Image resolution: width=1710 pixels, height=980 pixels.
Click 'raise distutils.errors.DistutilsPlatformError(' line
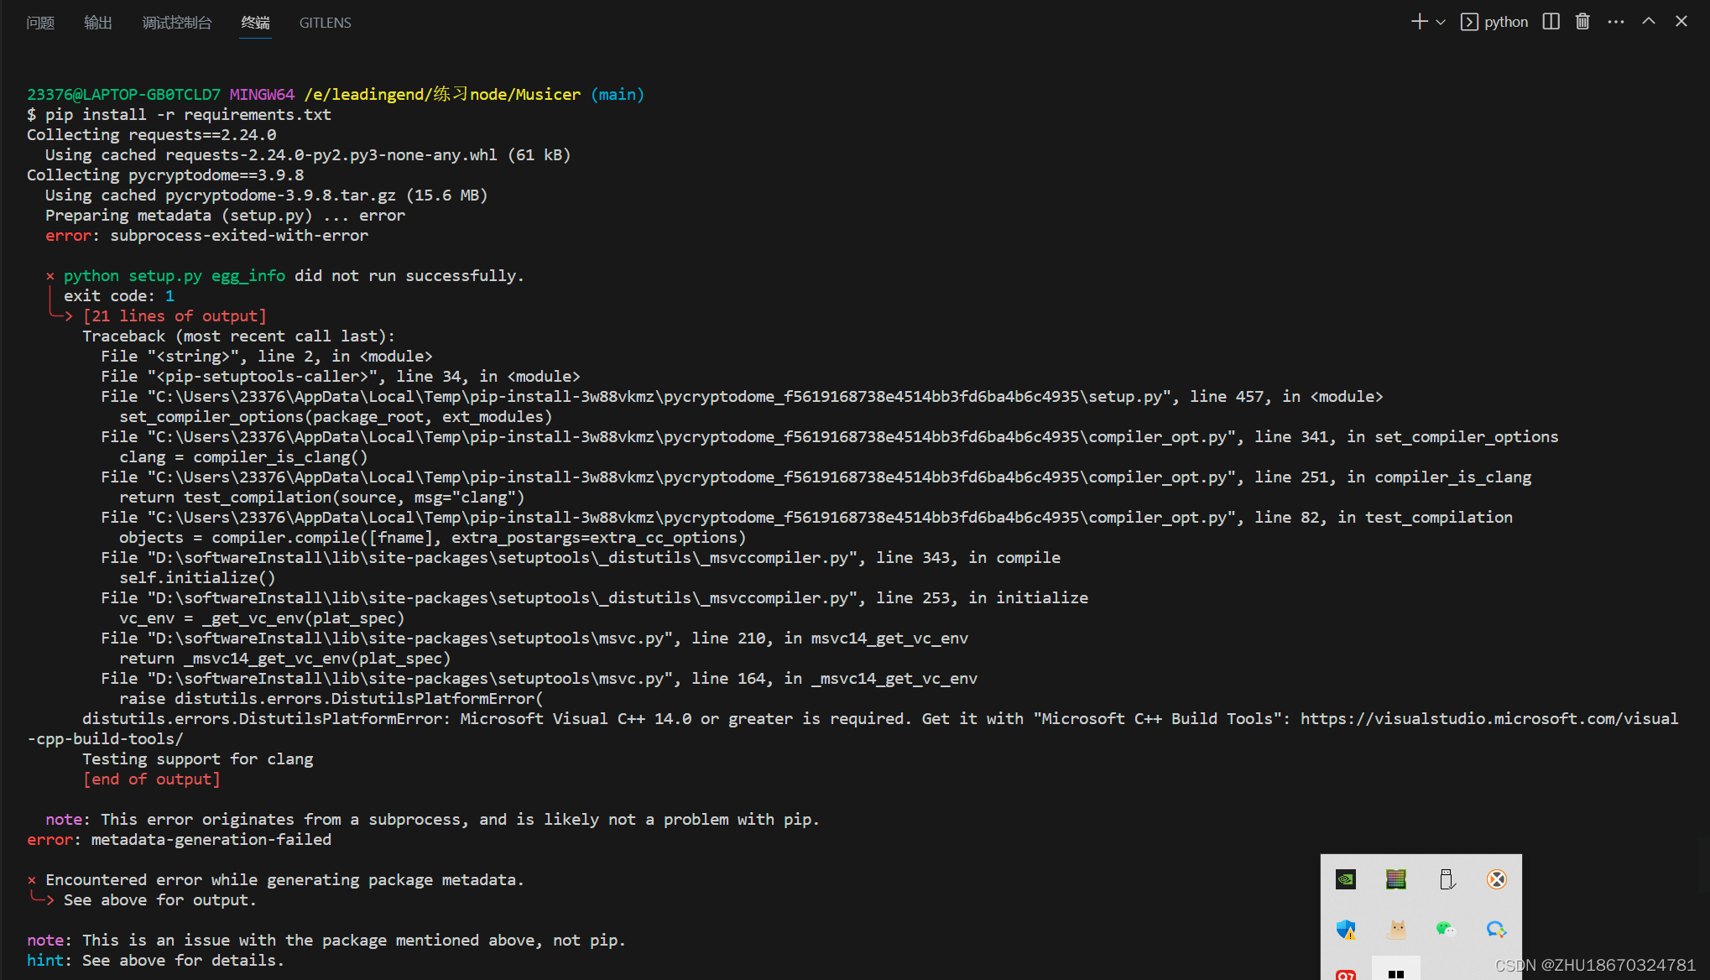pyautogui.click(x=331, y=699)
